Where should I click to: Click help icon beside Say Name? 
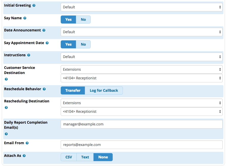(25, 18)
